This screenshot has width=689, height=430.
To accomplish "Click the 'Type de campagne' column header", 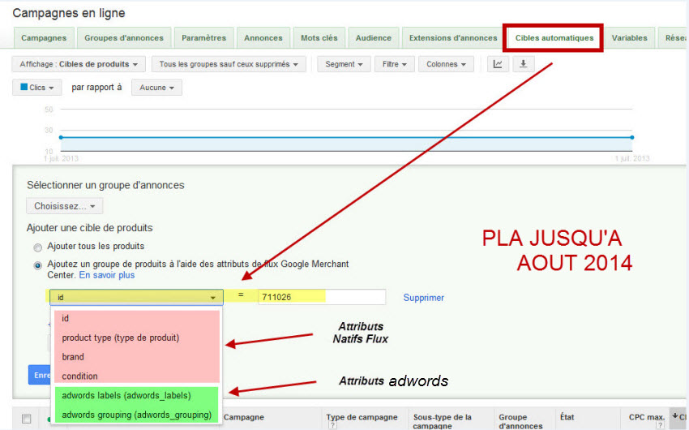I will click(x=362, y=417).
